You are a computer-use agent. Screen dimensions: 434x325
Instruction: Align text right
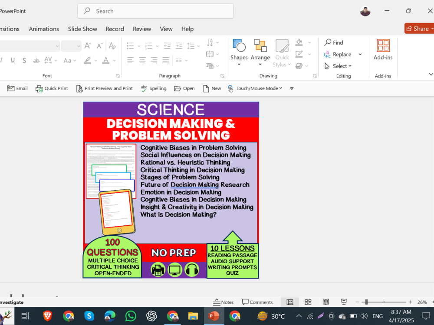154,60
